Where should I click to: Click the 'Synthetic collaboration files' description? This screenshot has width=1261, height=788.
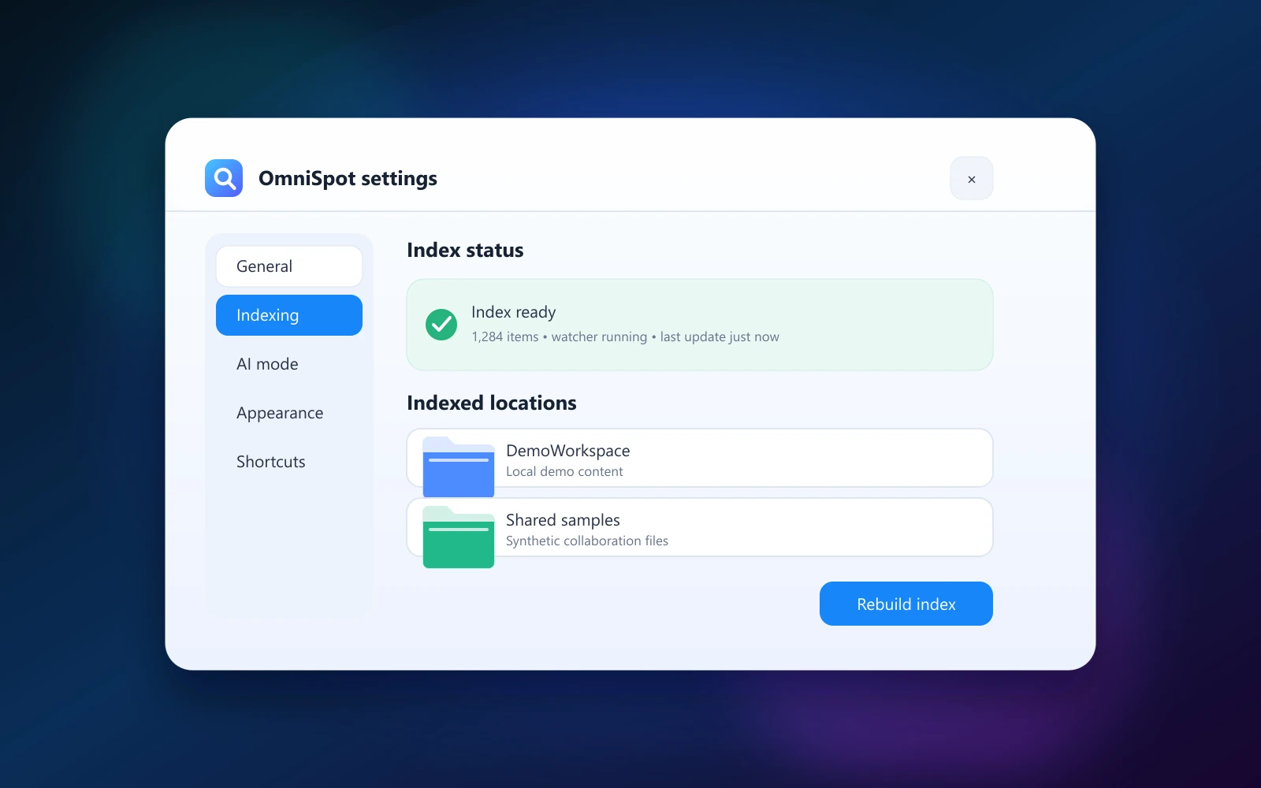point(587,541)
